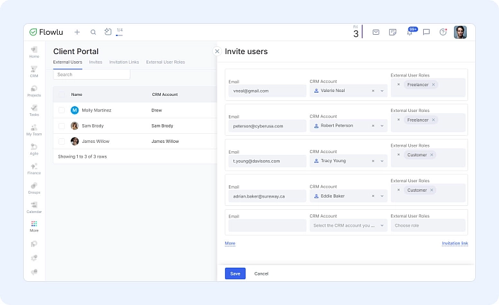499x305 pixels.
Task: Open the CRM module in sidebar
Action: click(33, 71)
